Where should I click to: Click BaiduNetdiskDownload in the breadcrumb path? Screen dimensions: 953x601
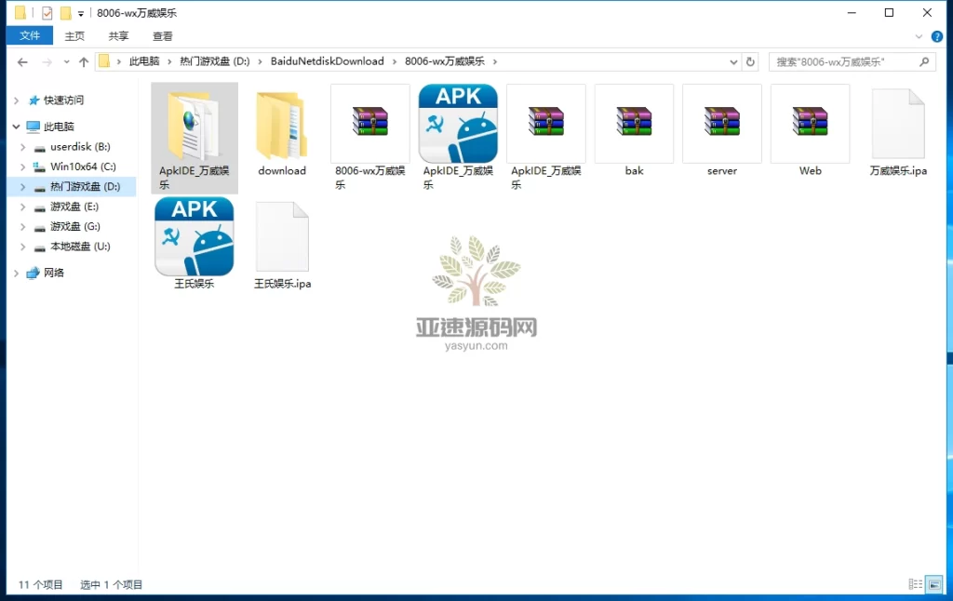(327, 61)
